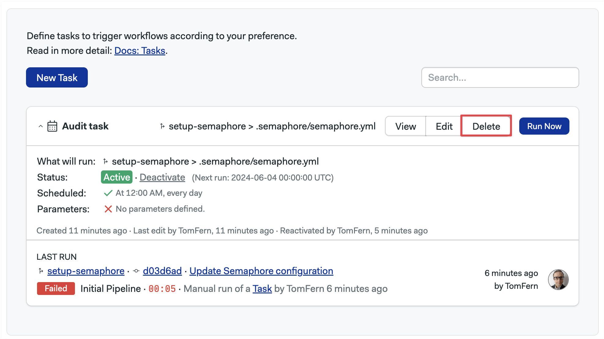Click the branch icon in the task header

162,126
